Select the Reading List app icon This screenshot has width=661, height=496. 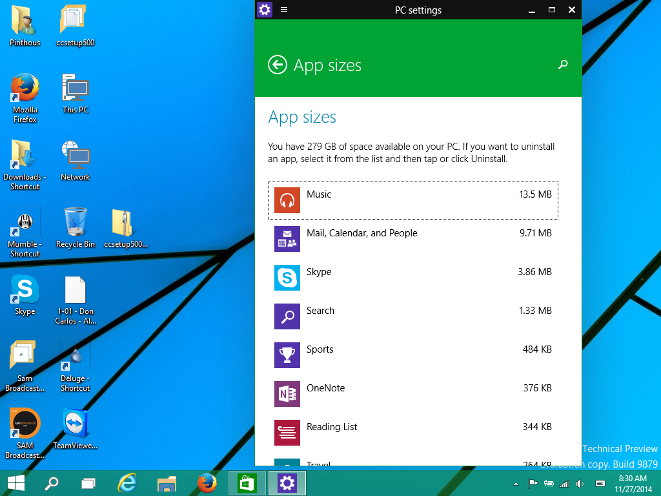[287, 433]
